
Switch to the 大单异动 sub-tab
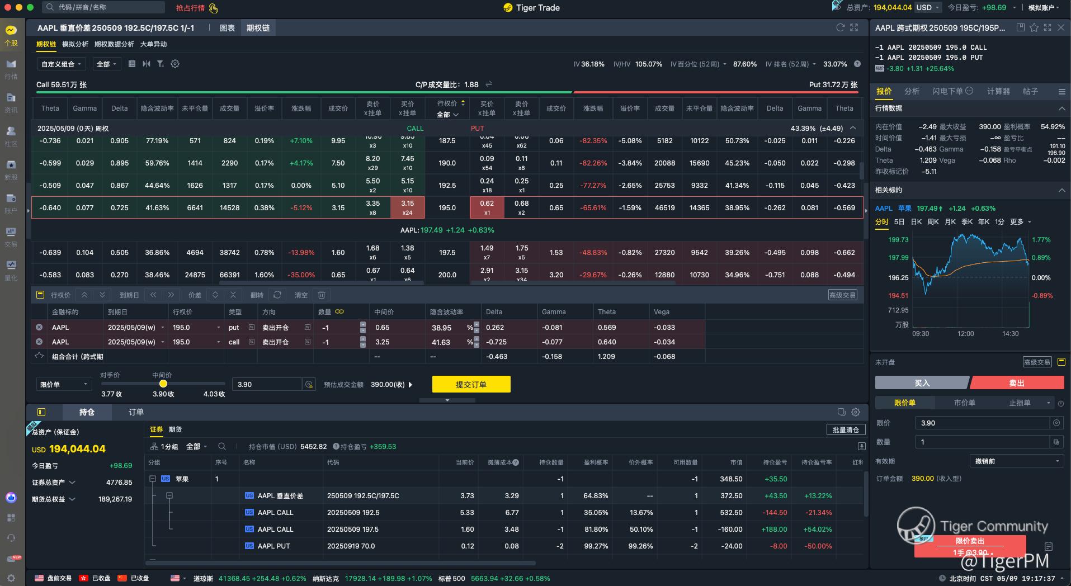coord(153,44)
